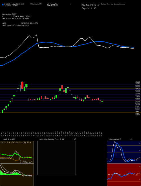Click the first green candlestick at chart start
Image resolution: width=141 pixels, height=186 pixels.
click(2, 111)
